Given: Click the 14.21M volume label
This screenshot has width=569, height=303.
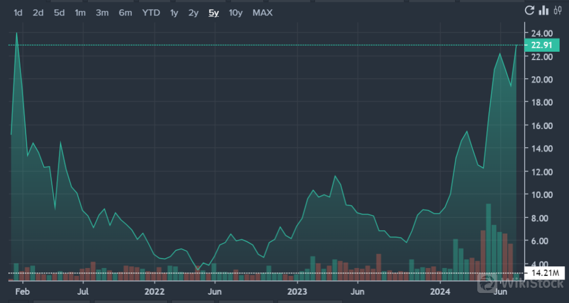Looking at the screenshot, I should click(x=545, y=273).
